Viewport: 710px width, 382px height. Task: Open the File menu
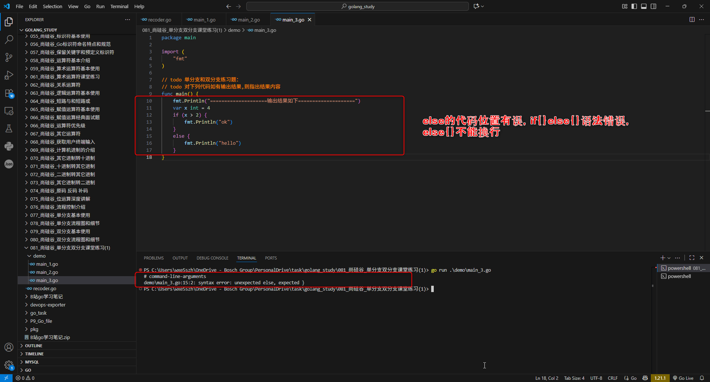coord(20,6)
